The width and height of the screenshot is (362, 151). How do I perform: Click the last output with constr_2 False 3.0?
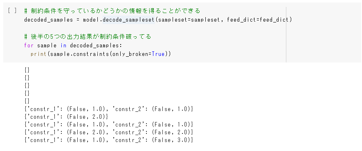coord(108,140)
